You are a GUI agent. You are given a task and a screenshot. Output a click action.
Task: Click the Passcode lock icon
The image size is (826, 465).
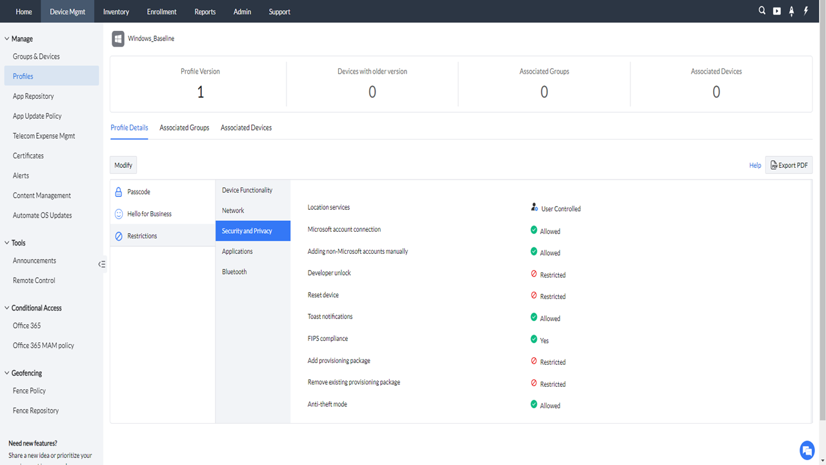pos(119,192)
